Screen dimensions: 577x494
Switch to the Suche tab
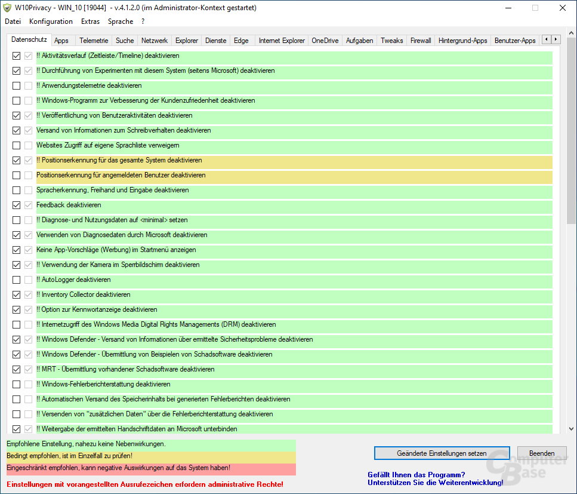pyautogui.click(x=125, y=41)
